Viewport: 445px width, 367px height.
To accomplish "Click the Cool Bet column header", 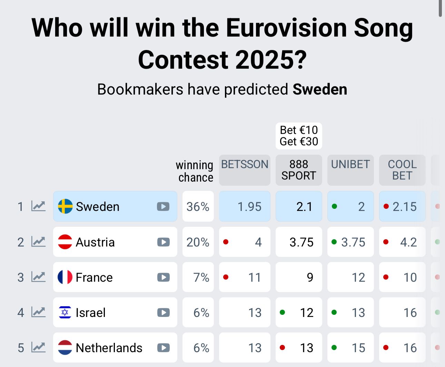I will pyautogui.click(x=402, y=170).
